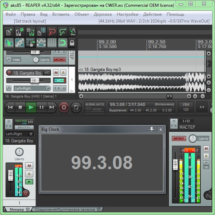Click the 4/4 time signature field
This screenshot has width=215, height=215.
202,107
